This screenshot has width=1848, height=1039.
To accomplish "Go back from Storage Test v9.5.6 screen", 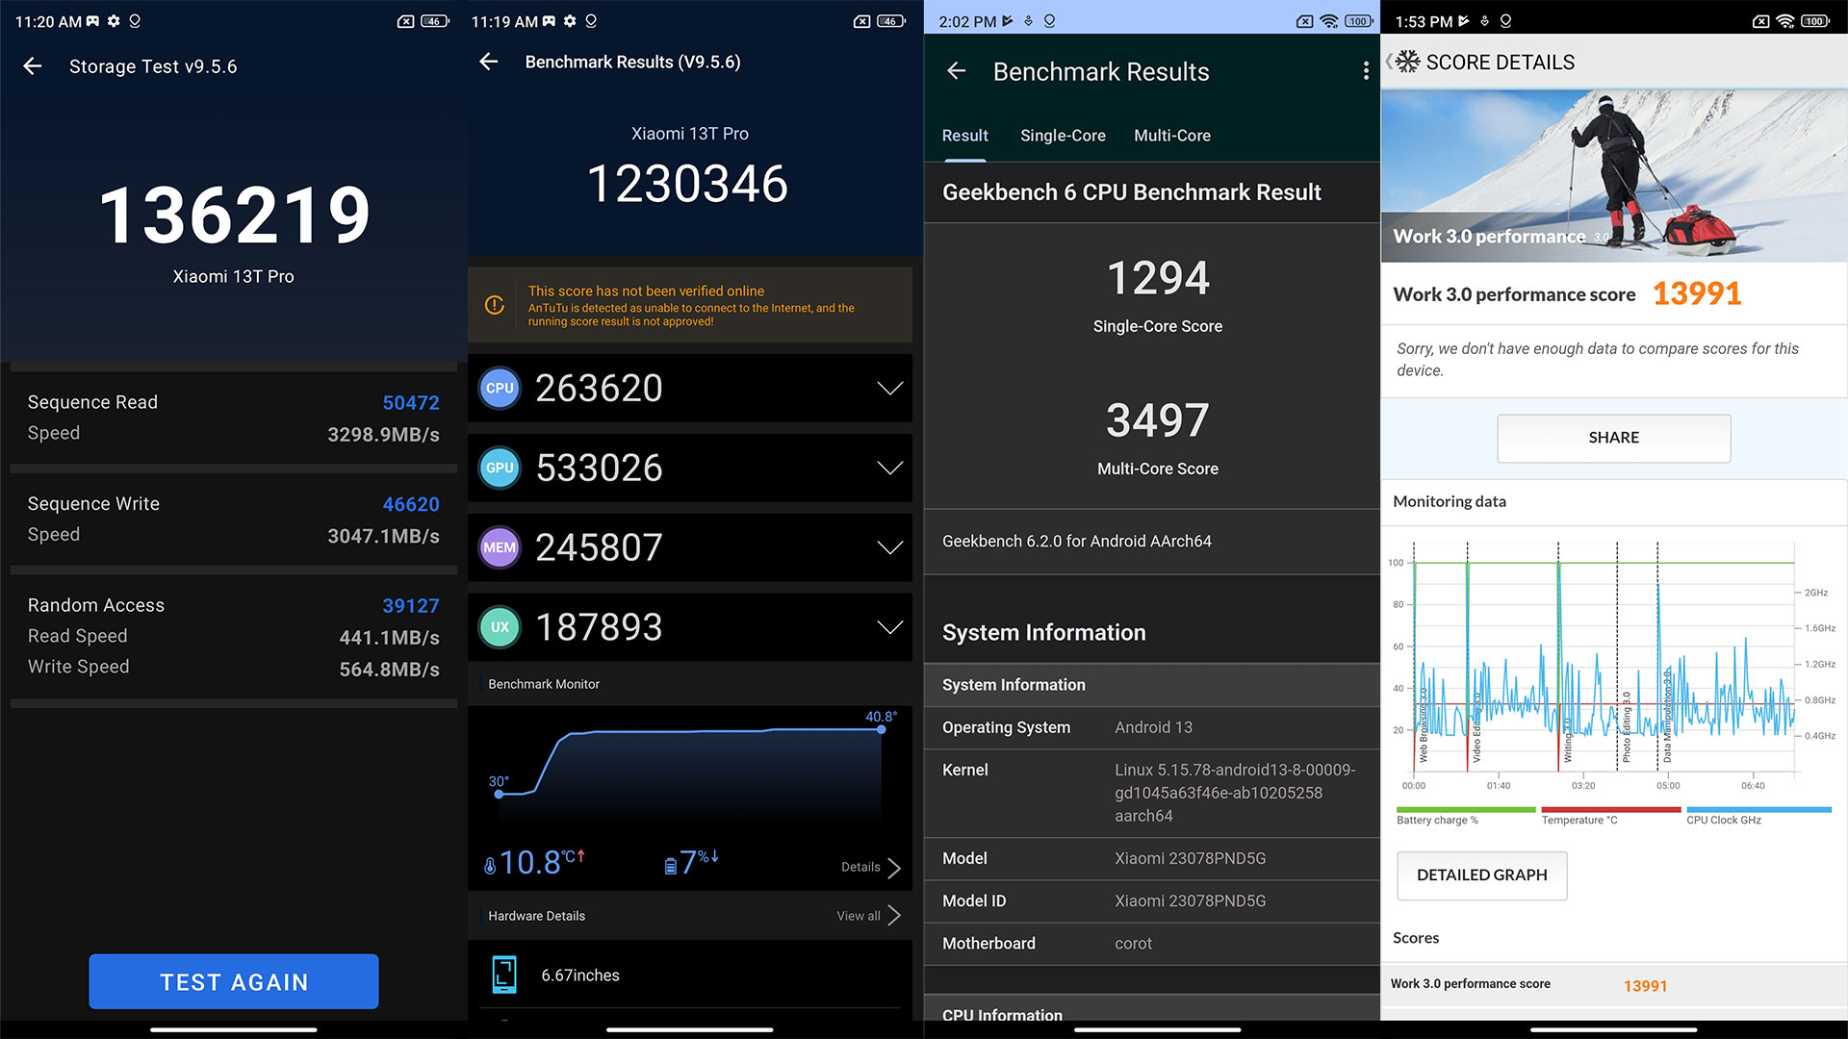I will [x=33, y=66].
